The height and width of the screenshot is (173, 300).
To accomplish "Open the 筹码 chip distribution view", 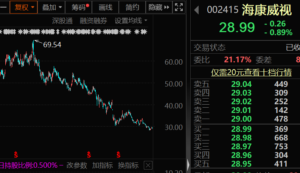I will 80,7.
